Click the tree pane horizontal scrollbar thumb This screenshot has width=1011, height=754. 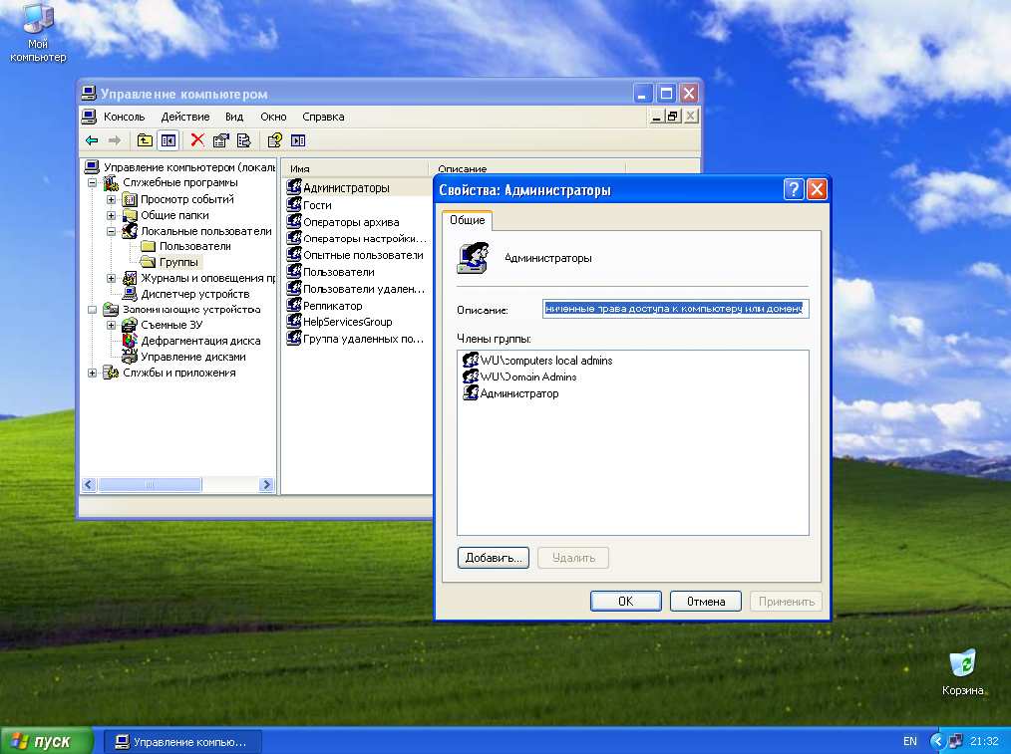pos(150,484)
